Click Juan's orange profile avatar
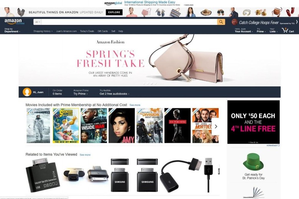This screenshot has height=199, width=299. click(27, 92)
